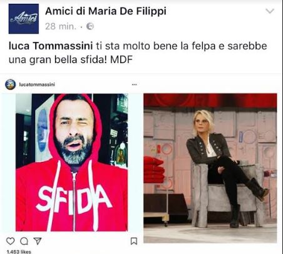Open the red SFIDA hoodie photo
This screenshot has width=283, height=254.
coord(72,163)
